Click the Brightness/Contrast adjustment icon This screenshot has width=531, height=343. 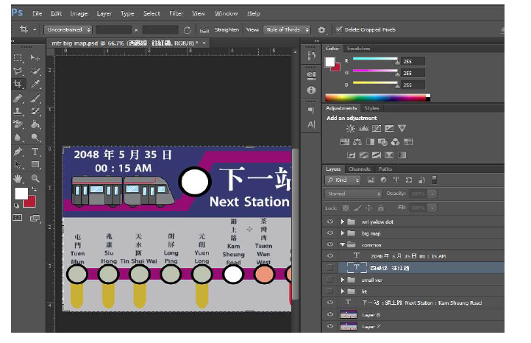350,129
